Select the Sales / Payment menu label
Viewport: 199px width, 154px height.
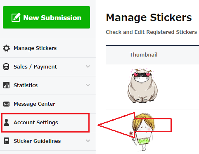tap(35, 67)
